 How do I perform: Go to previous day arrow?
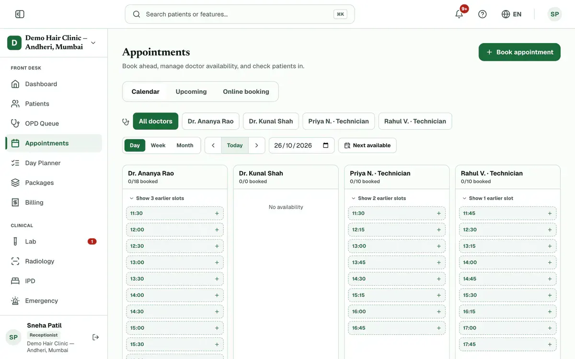213,146
